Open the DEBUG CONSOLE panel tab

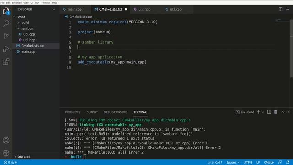coord(115,112)
